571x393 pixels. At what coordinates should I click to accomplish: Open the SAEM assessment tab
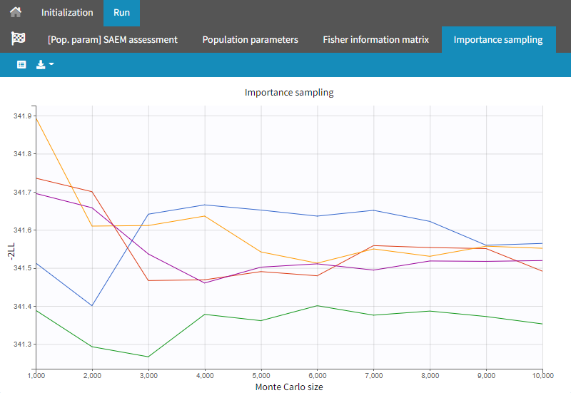[112, 39]
